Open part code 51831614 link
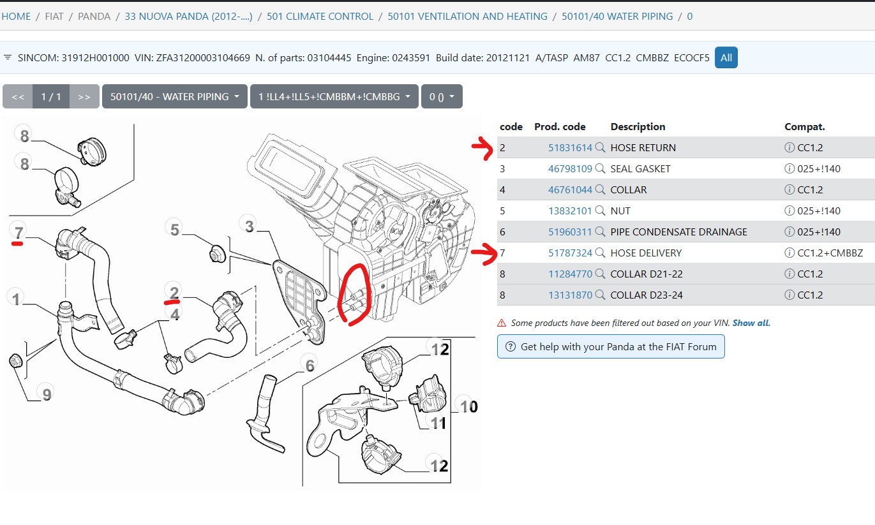 click(x=571, y=147)
